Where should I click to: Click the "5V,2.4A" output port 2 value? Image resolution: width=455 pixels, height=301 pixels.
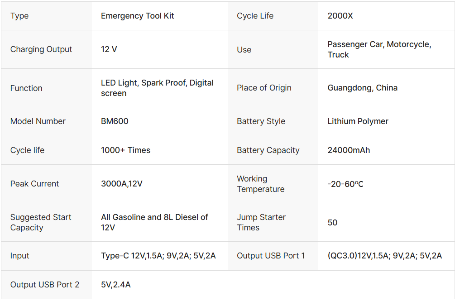click(x=115, y=285)
